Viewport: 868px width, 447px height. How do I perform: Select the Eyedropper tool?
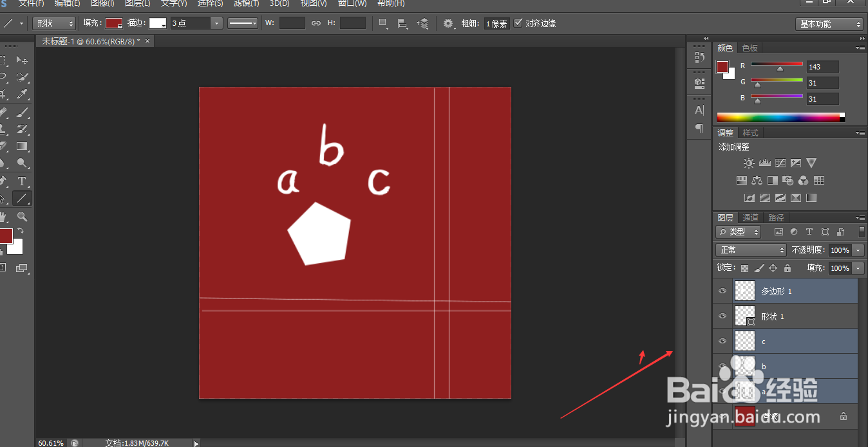(22, 95)
